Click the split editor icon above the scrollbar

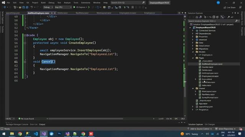tap(185, 16)
